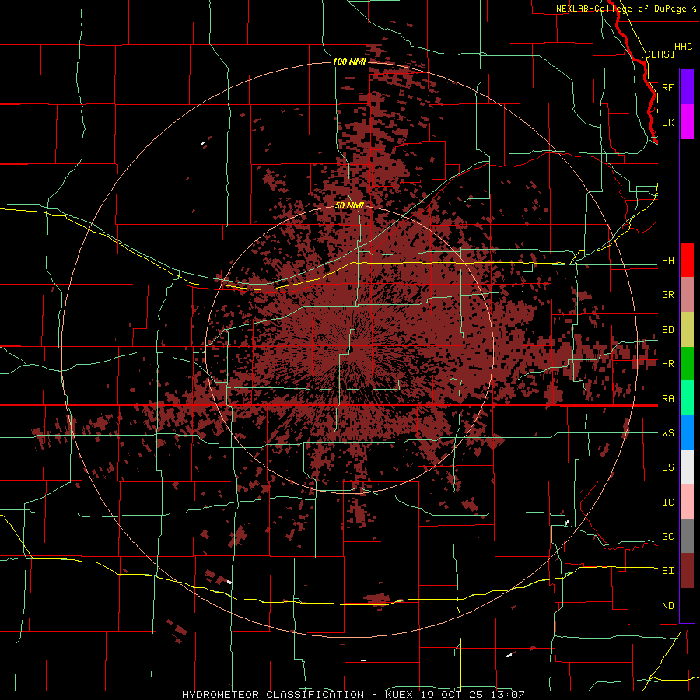Click the GC legend label
The height and width of the screenshot is (700, 700).
pos(667,537)
